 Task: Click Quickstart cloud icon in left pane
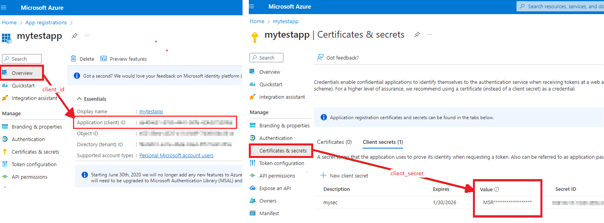click(5, 85)
